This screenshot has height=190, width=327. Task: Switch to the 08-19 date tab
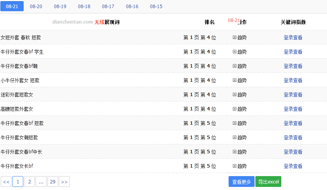(60, 6)
